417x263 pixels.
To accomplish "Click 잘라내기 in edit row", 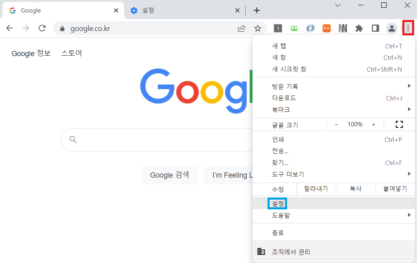I will point(316,189).
